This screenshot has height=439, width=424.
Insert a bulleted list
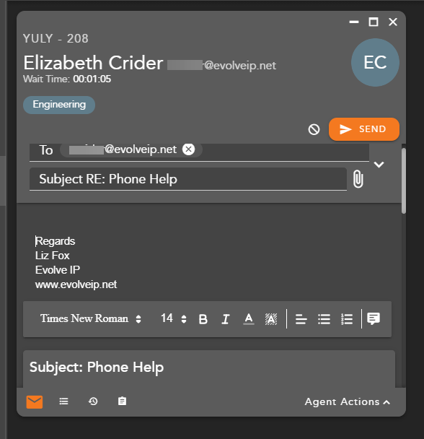(x=324, y=319)
